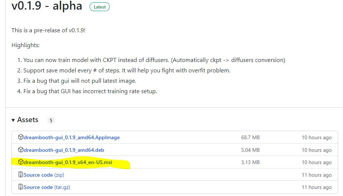Click the .deb row's 10 hours ago timestamp

click(x=317, y=150)
